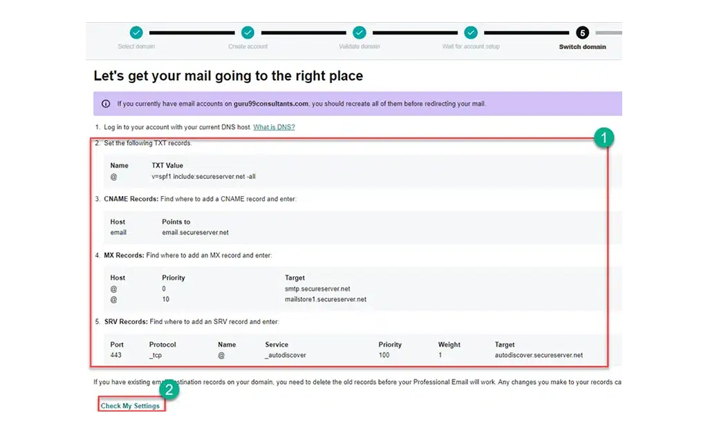Click the Wait for account setup checkmark icon
The width and height of the screenshot is (708, 424).
click(471, 32)
